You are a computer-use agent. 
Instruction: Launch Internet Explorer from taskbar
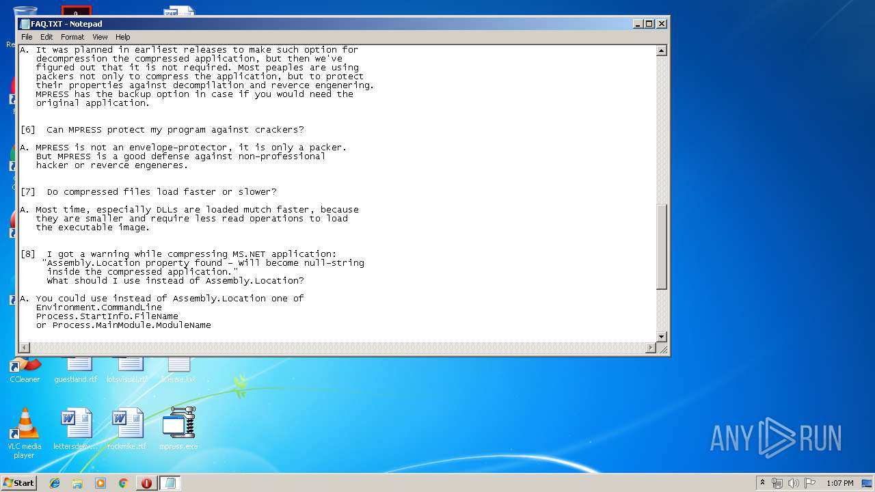click(55, 483)
